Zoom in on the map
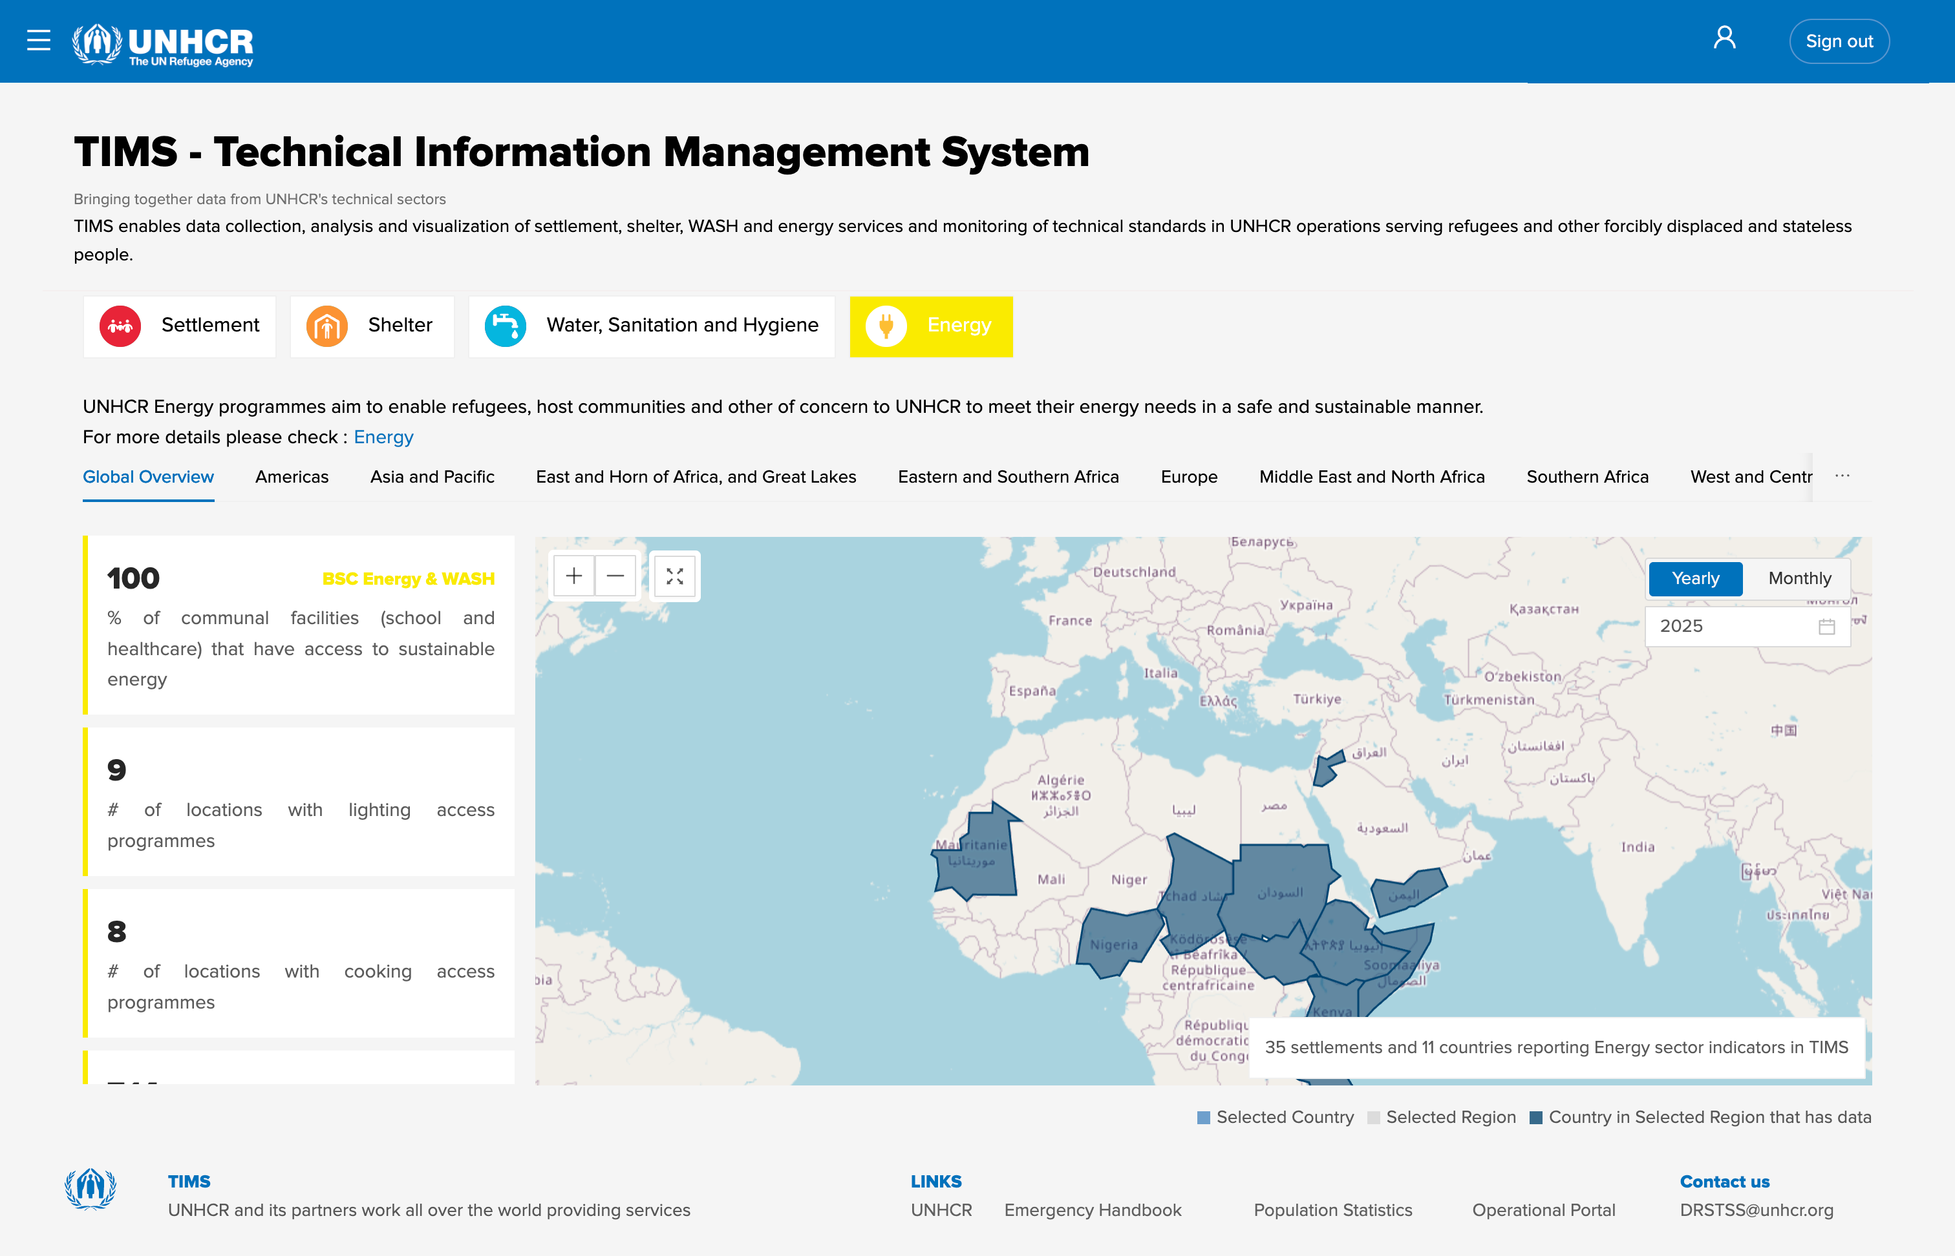1955x1256 pixels. [575, 576]
